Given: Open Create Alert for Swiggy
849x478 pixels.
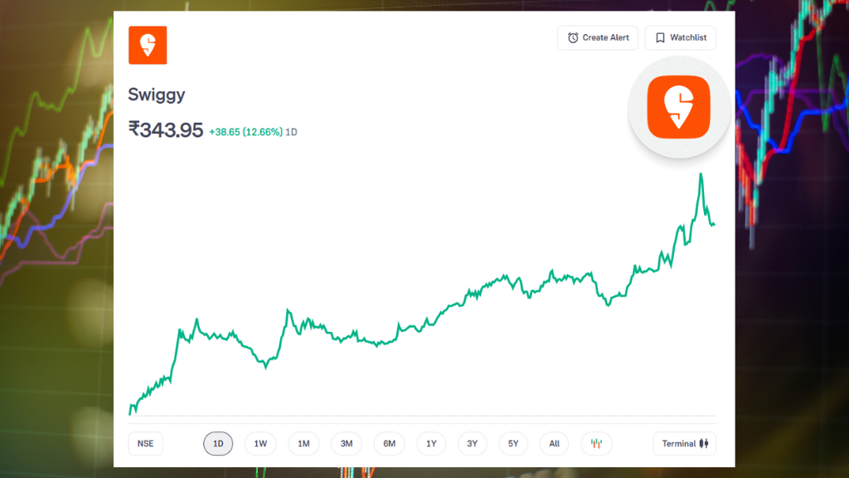Looking at the screenshot, I should [x=598, y=38].
